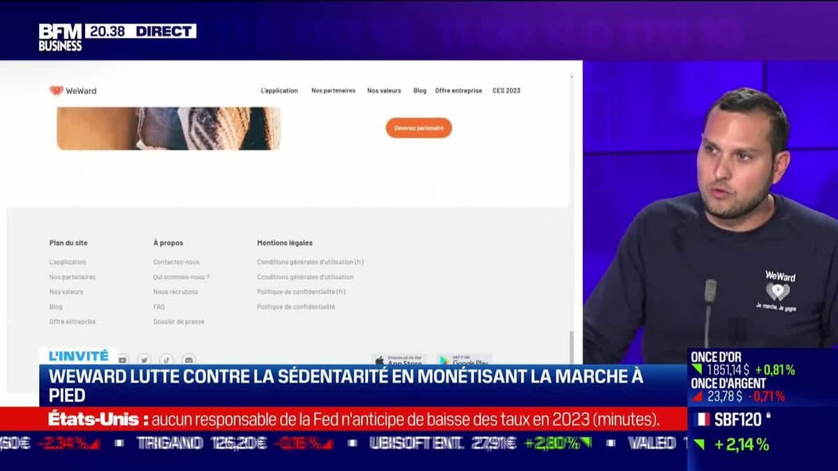The height and width of the screenshot is (471, 838).
Task: Click Get it on Google Play badge
Action: click(x=464, y=360)
